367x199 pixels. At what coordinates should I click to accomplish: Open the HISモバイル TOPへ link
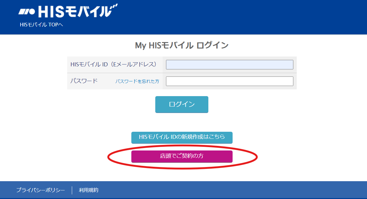tap(41, 25)
